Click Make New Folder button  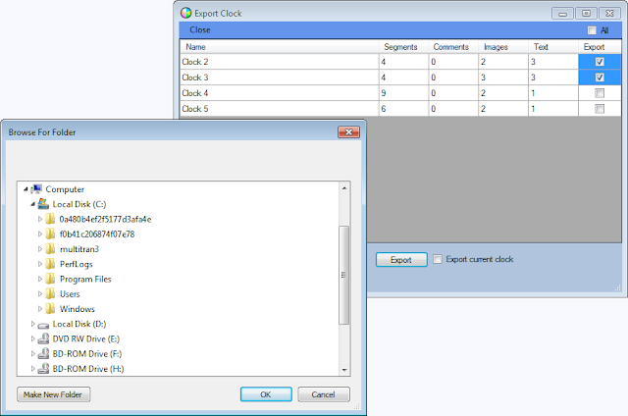[x=53, y=394]
